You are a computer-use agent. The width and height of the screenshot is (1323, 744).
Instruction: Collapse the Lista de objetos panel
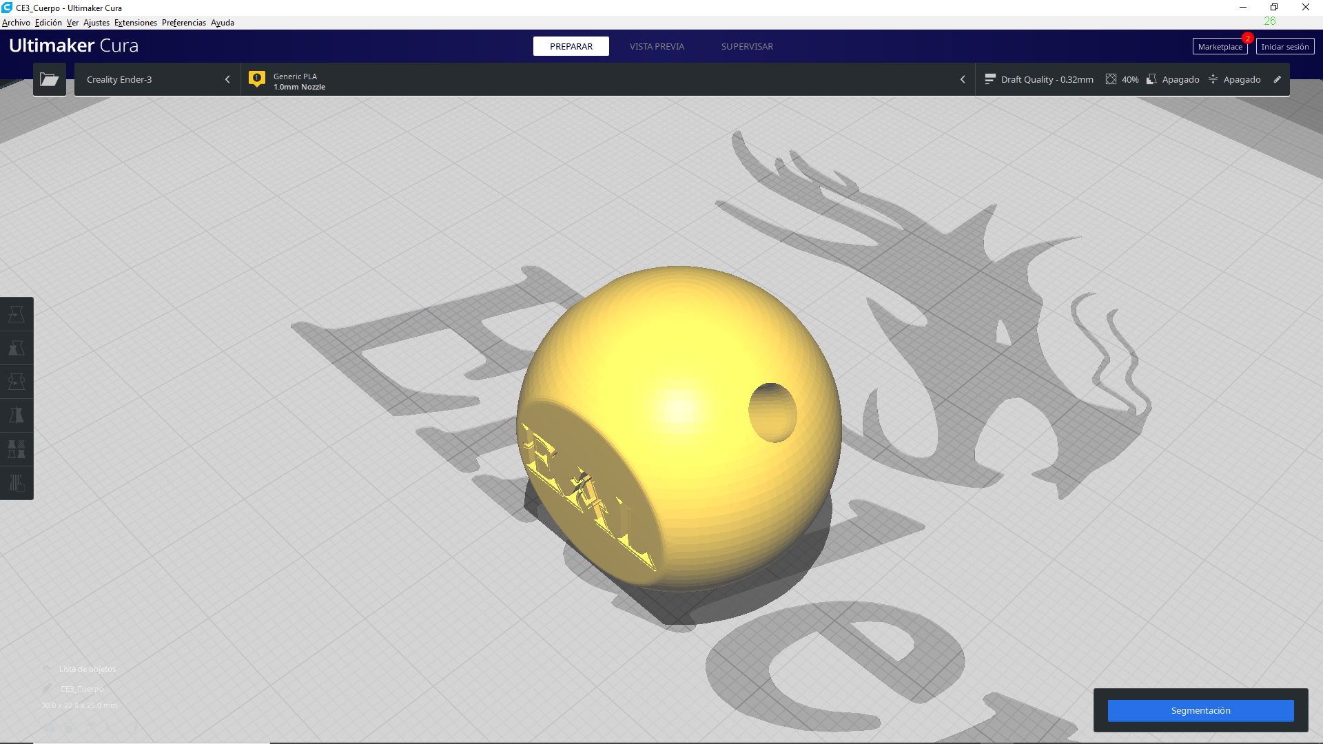[47, 669]
